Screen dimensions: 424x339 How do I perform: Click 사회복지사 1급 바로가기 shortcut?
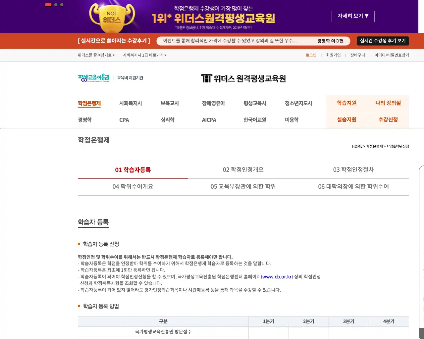[144, 55]
